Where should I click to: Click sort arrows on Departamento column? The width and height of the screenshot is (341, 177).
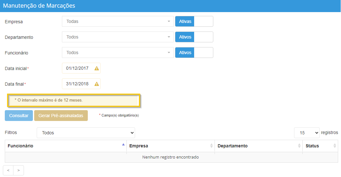[299, 146]
